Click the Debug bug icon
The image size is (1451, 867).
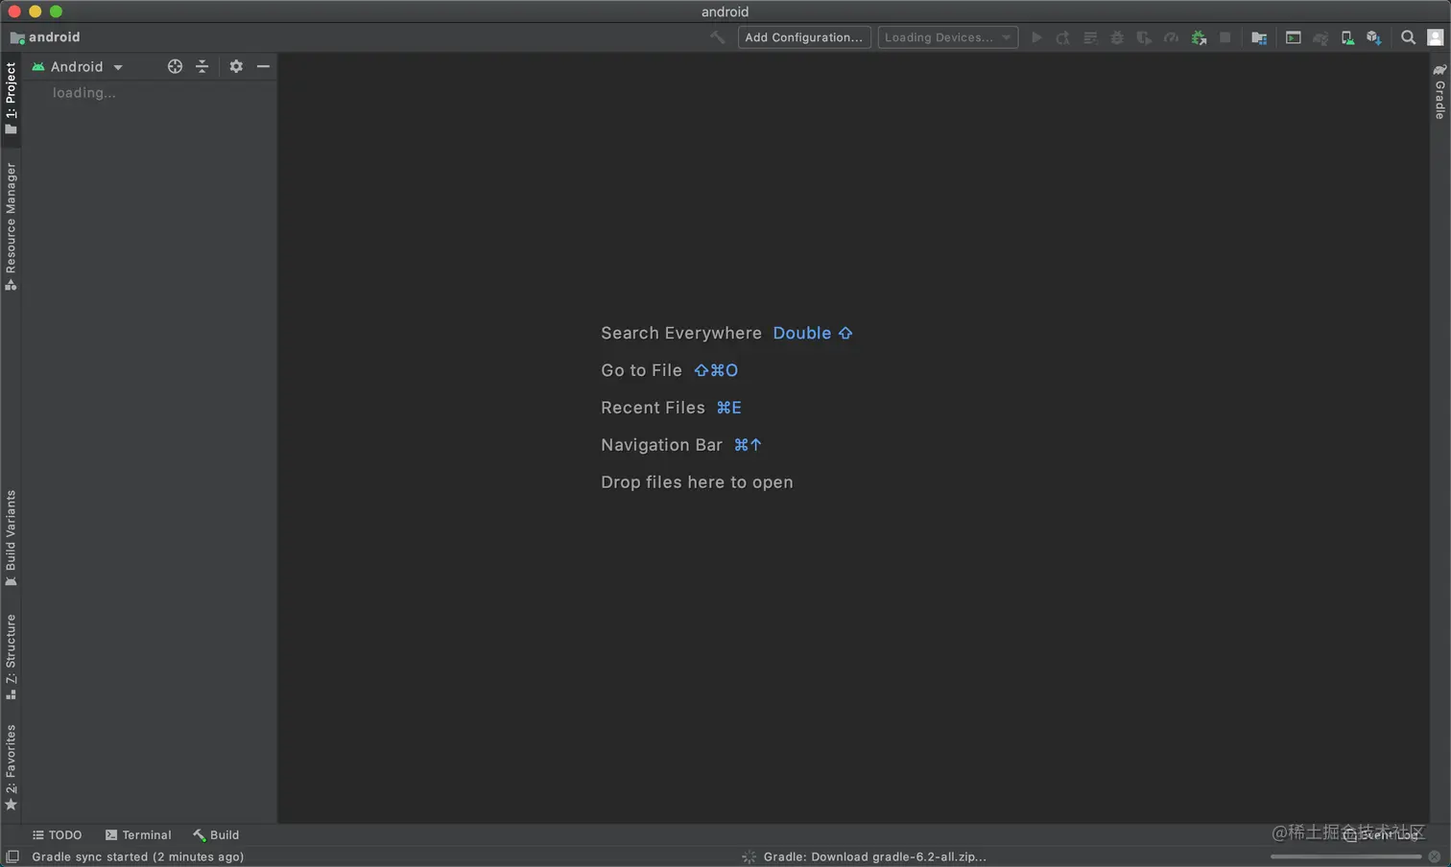[1117, 37]
